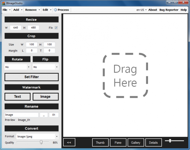Click the Resize width input field
Screen dimensions: 190x150
(15, 28)
